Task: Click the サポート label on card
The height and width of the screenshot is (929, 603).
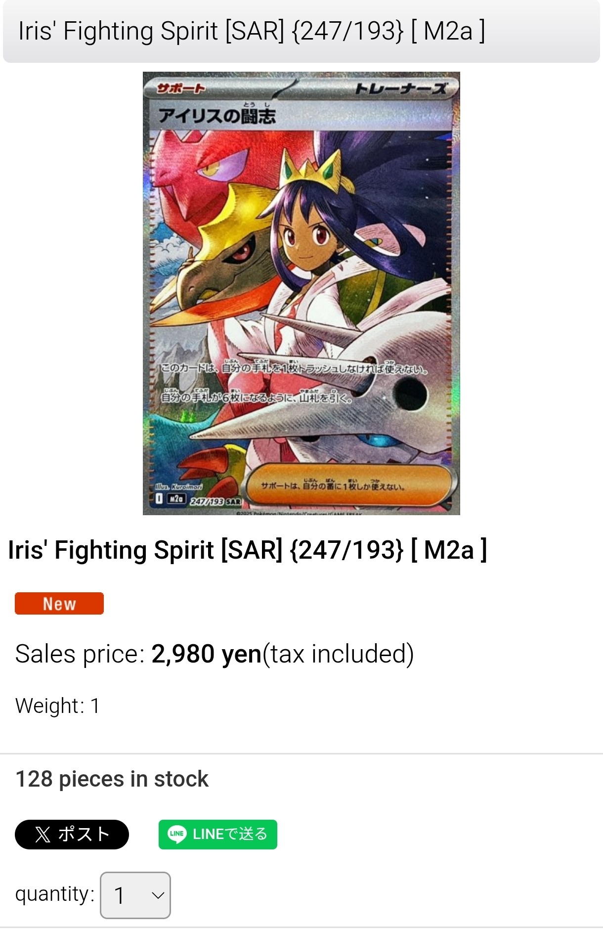Action: coord(180,88)
